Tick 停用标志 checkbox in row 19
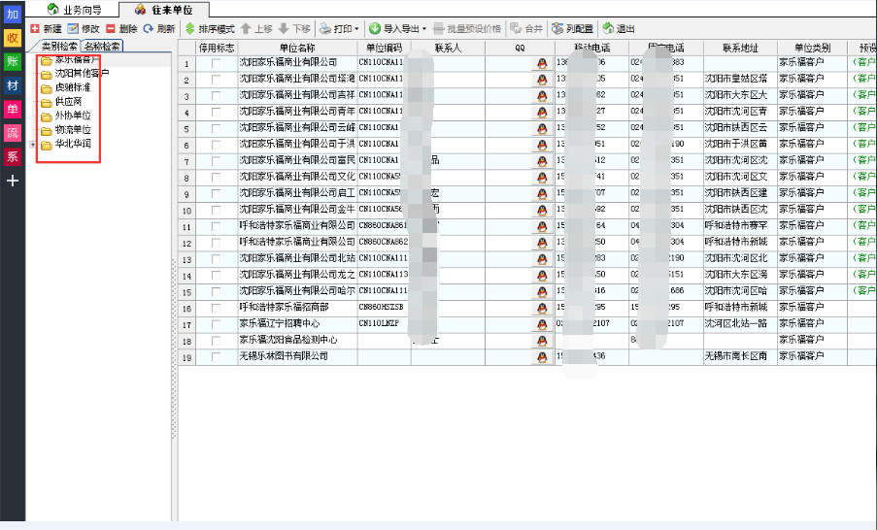 tap(216, 357)
